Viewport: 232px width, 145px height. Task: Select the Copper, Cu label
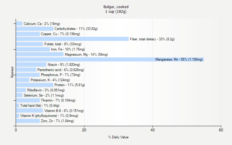click(x=60, y=34)
